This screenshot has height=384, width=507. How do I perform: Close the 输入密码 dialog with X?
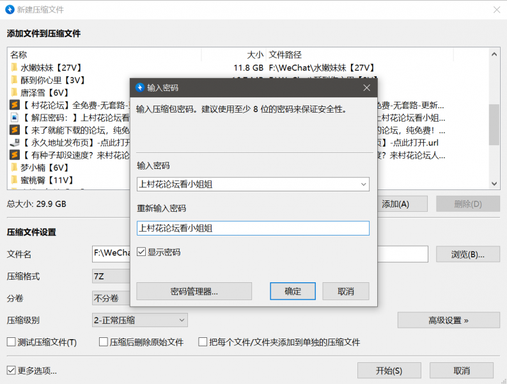366,88
